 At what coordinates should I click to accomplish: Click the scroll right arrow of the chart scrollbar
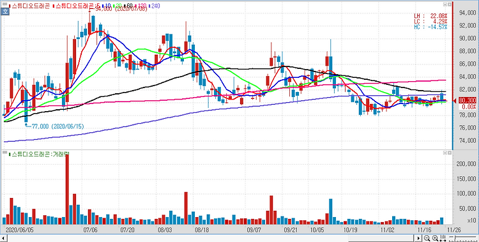[x=418, y=238]
